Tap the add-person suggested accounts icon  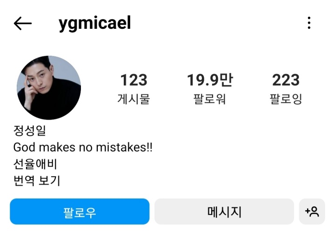pos(312,212)
